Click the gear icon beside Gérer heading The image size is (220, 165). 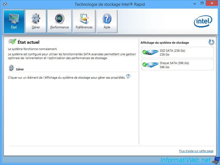pos(11,68)
